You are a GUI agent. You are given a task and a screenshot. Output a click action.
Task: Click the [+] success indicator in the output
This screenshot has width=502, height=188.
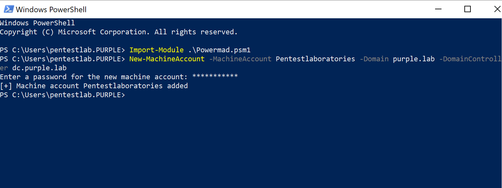click(x=6, y=86)
